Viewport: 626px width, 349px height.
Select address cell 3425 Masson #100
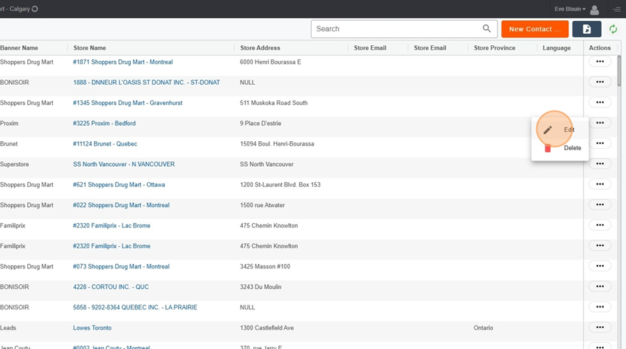tap(265, 266)
